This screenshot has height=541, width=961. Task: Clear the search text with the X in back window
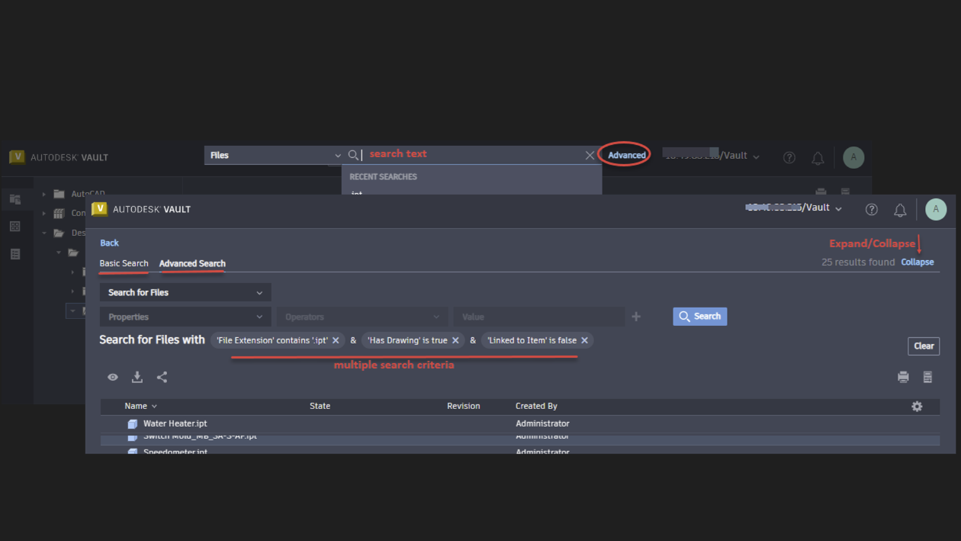pos(590,155)
